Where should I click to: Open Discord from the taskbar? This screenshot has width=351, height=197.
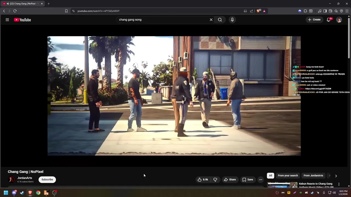coord(14,193)
